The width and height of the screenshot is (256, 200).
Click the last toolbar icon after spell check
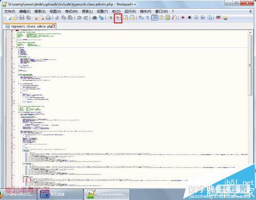click(225, 18)
